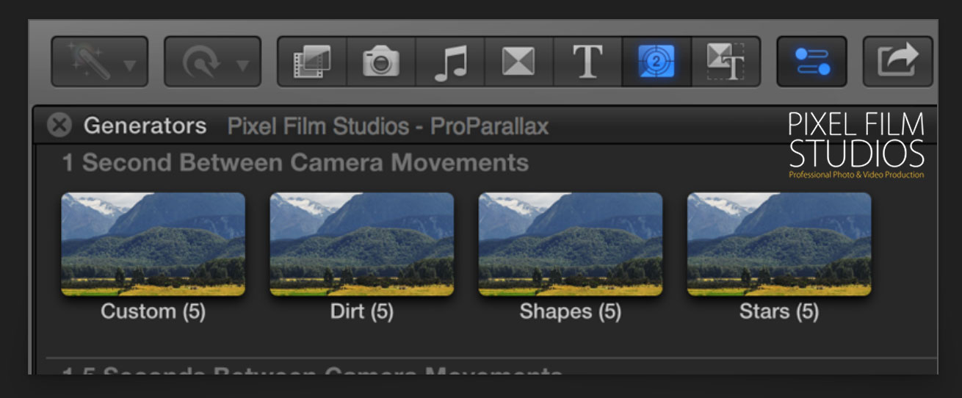
Task: Select the Stars (5) generator thumbnail
Action: click(x=778, y=244)
